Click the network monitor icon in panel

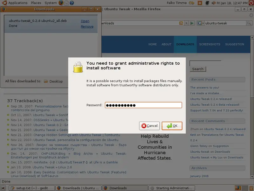207,3
